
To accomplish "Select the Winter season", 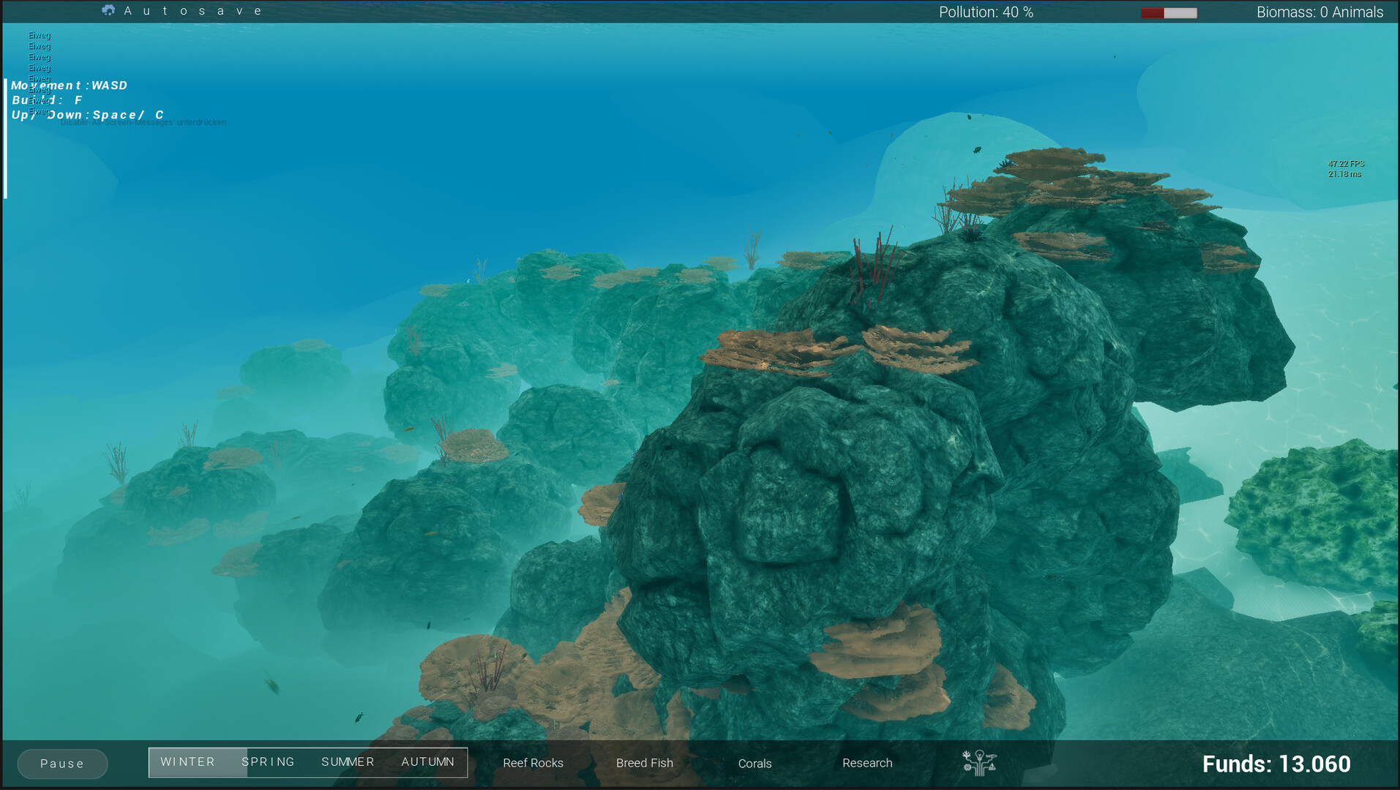I will [x=187, y=761].
